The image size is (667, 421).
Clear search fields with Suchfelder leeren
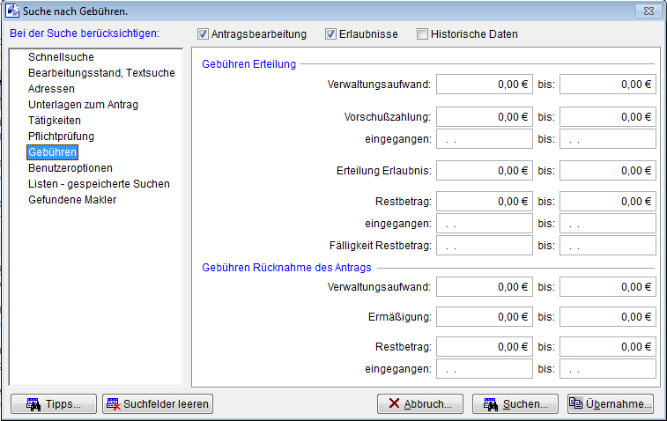pyautogui.click(x=158, y=404)
